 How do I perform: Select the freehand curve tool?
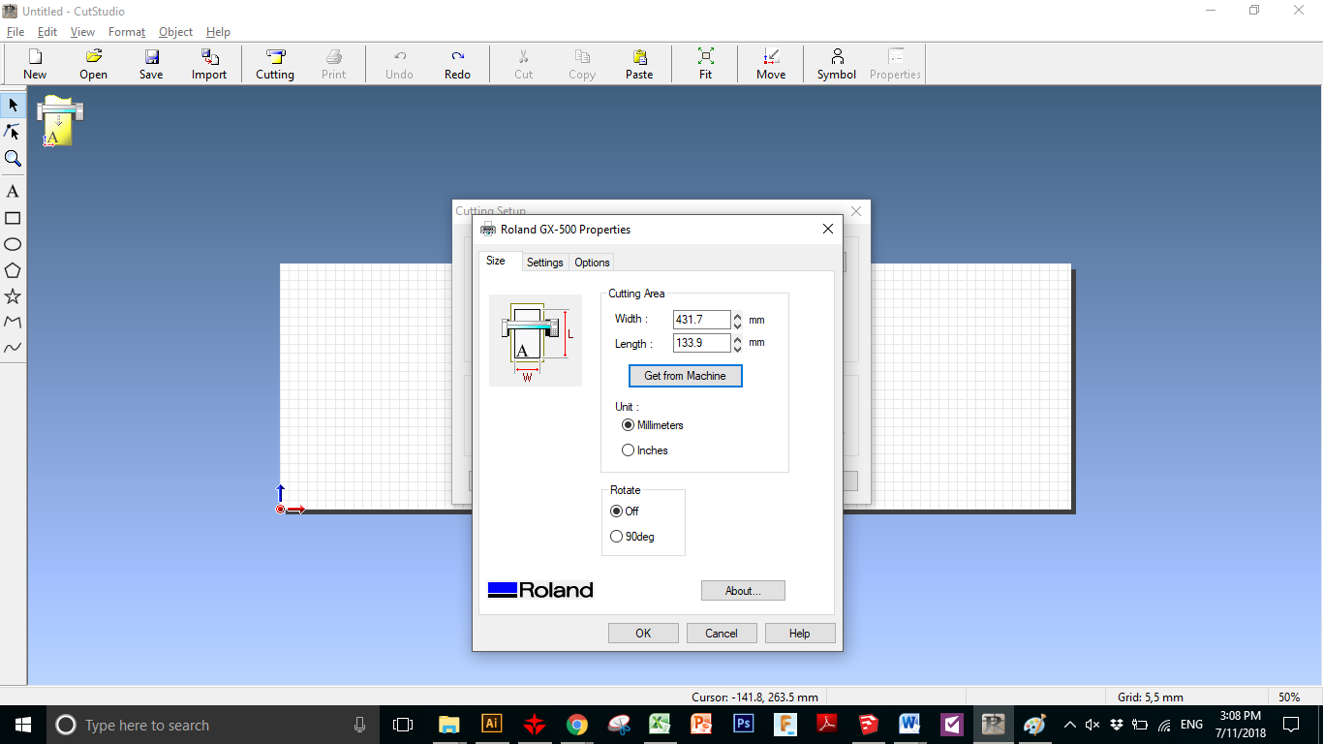point(13,348)
